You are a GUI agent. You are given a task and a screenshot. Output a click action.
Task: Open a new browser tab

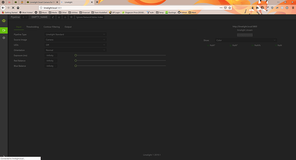click(x=97, y=2)
